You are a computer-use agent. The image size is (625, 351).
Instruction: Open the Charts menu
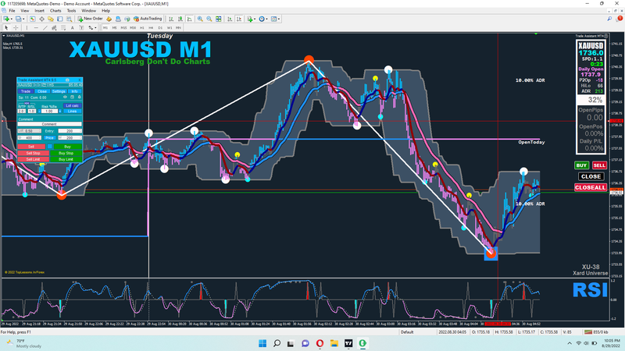(55, 11)
